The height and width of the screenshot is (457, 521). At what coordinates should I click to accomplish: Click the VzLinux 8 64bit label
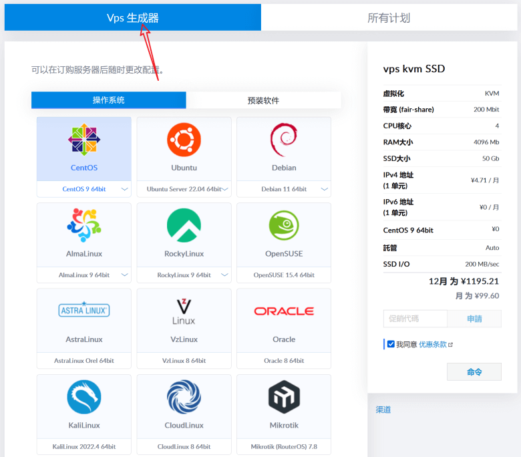click(x=184, y=361)
